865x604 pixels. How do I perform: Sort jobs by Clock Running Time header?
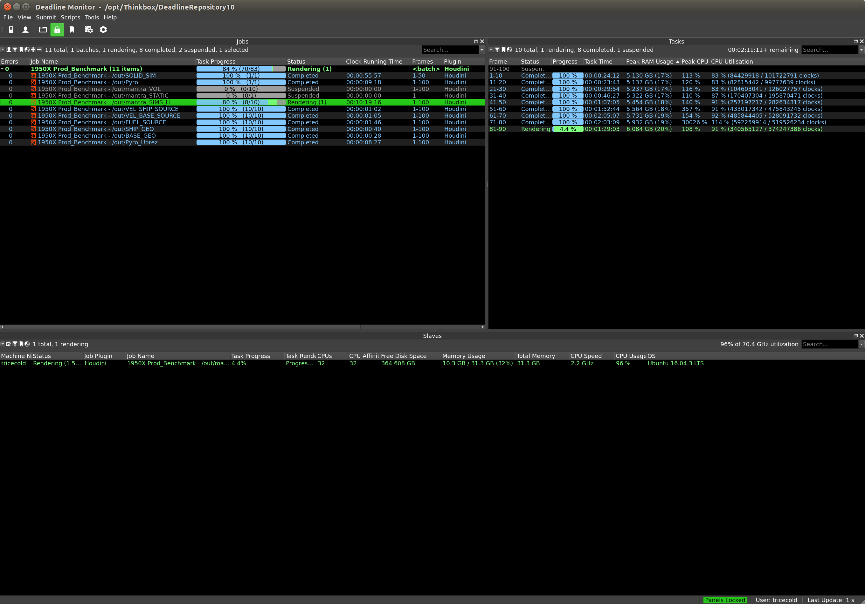click(x=378, y=62)
